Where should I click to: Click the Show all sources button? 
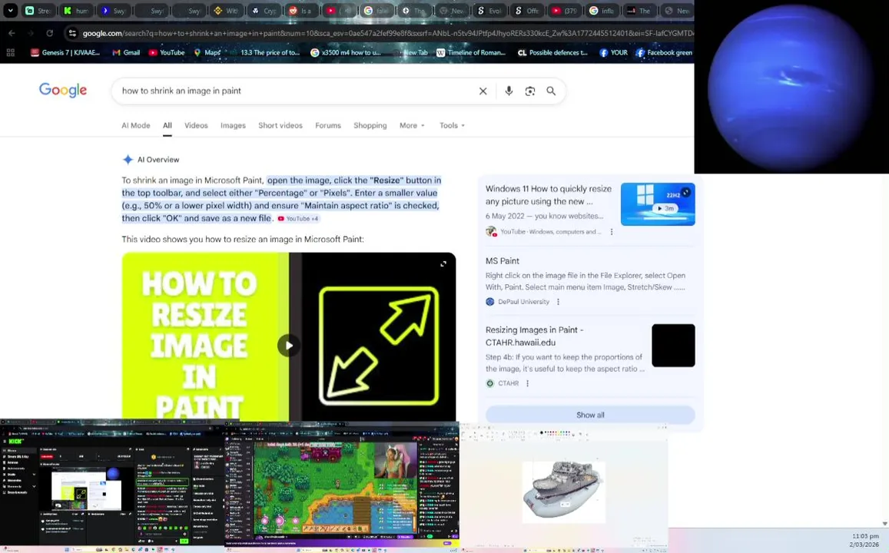[x=590, y=415]
